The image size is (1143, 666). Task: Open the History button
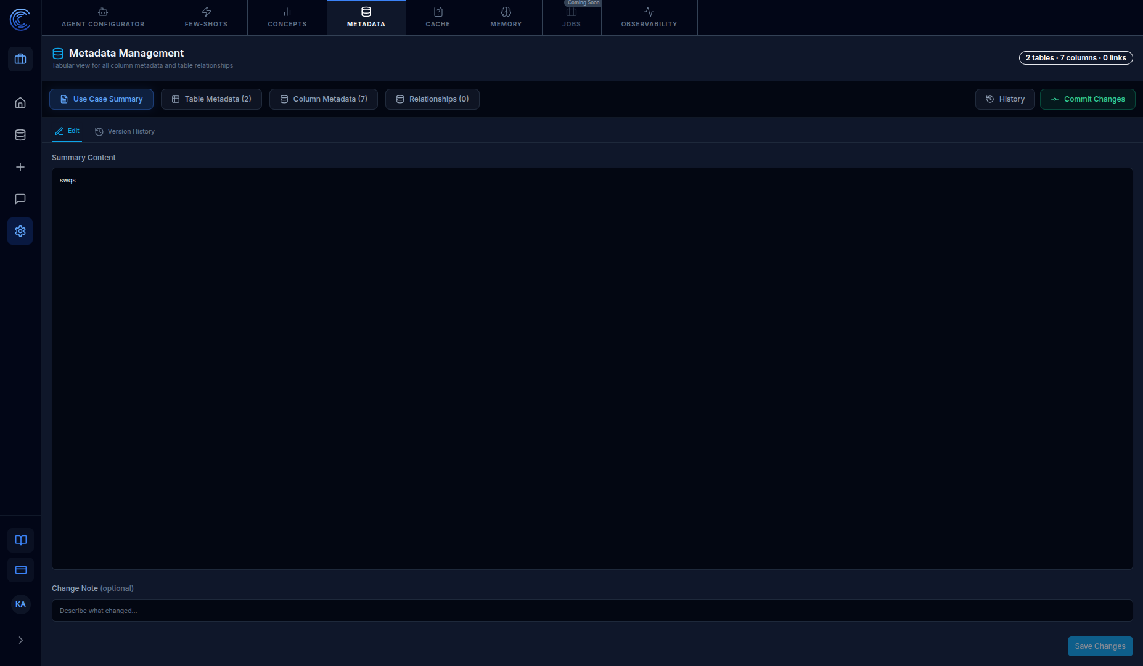coord(1005,99)
